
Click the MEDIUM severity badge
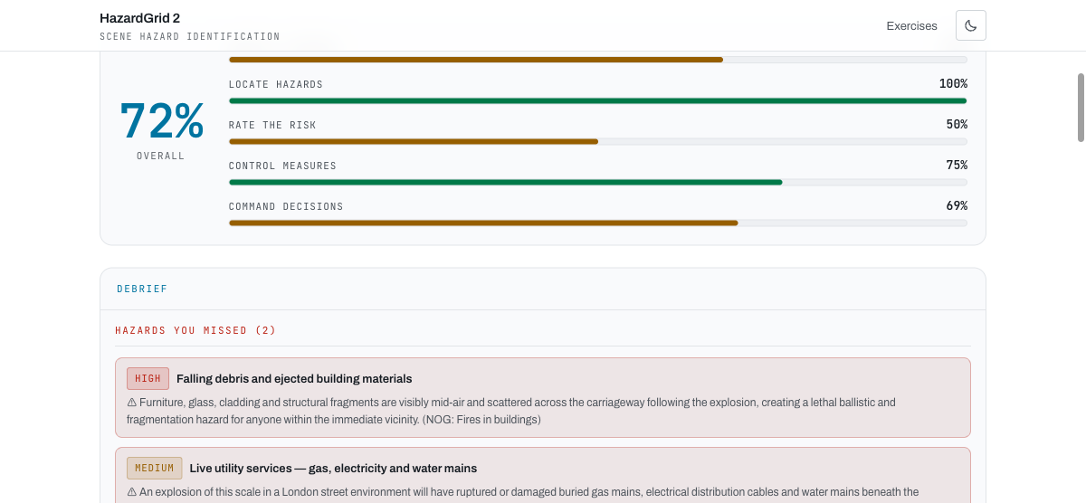(x=154, y=468)
